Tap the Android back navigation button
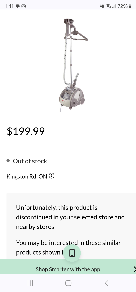The width and height of the screenshot is (136, 292). (x=107, y=283)
